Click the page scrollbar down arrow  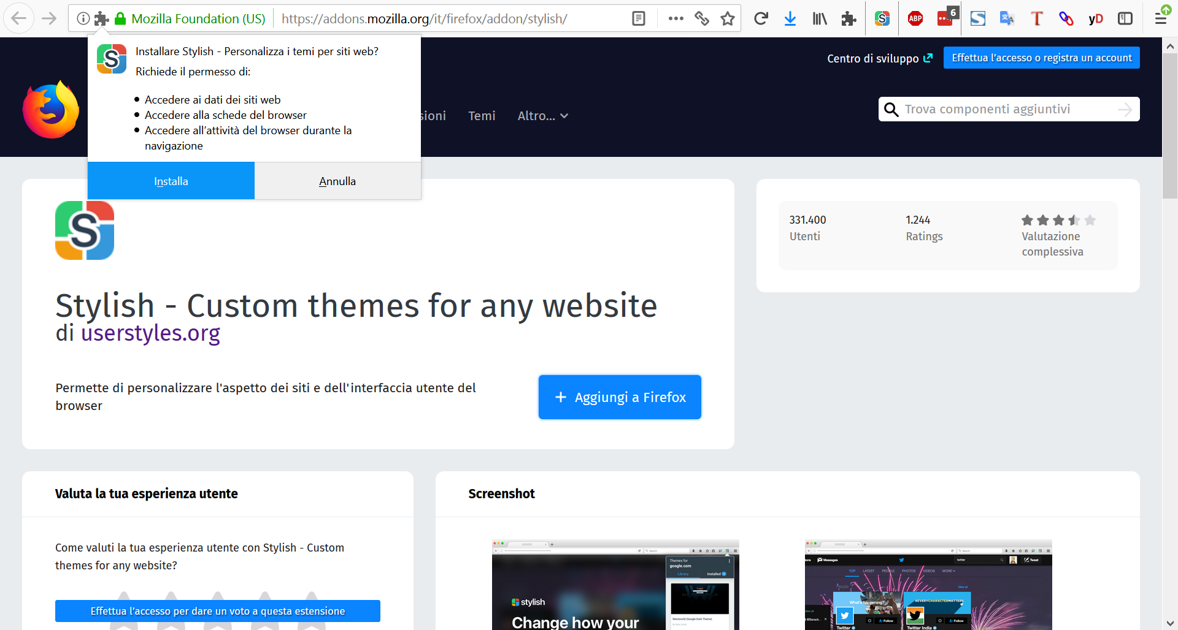1170,623
